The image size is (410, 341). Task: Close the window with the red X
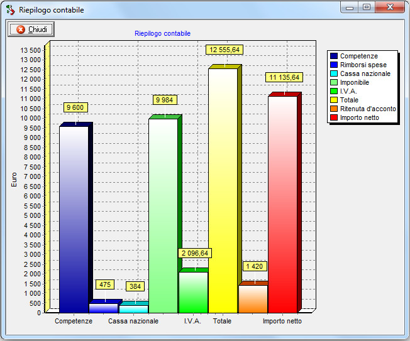[x=390, y=8]
